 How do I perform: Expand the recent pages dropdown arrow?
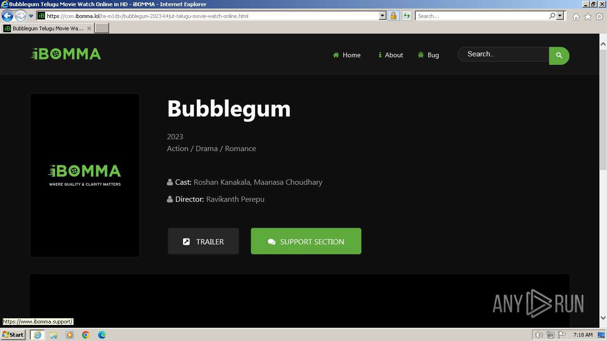pos(31,16)
